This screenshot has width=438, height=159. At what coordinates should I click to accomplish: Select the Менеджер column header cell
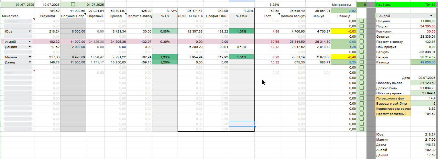coord(17,16)
